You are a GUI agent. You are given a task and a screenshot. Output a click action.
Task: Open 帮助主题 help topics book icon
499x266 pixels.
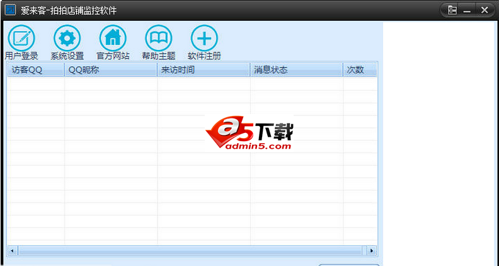159,38
